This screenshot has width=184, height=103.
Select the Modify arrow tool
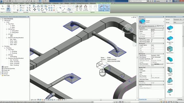(x=3, y=7)
